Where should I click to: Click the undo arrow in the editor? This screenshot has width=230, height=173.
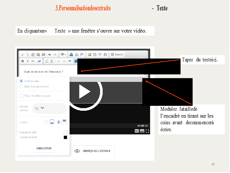pos(49,54)
